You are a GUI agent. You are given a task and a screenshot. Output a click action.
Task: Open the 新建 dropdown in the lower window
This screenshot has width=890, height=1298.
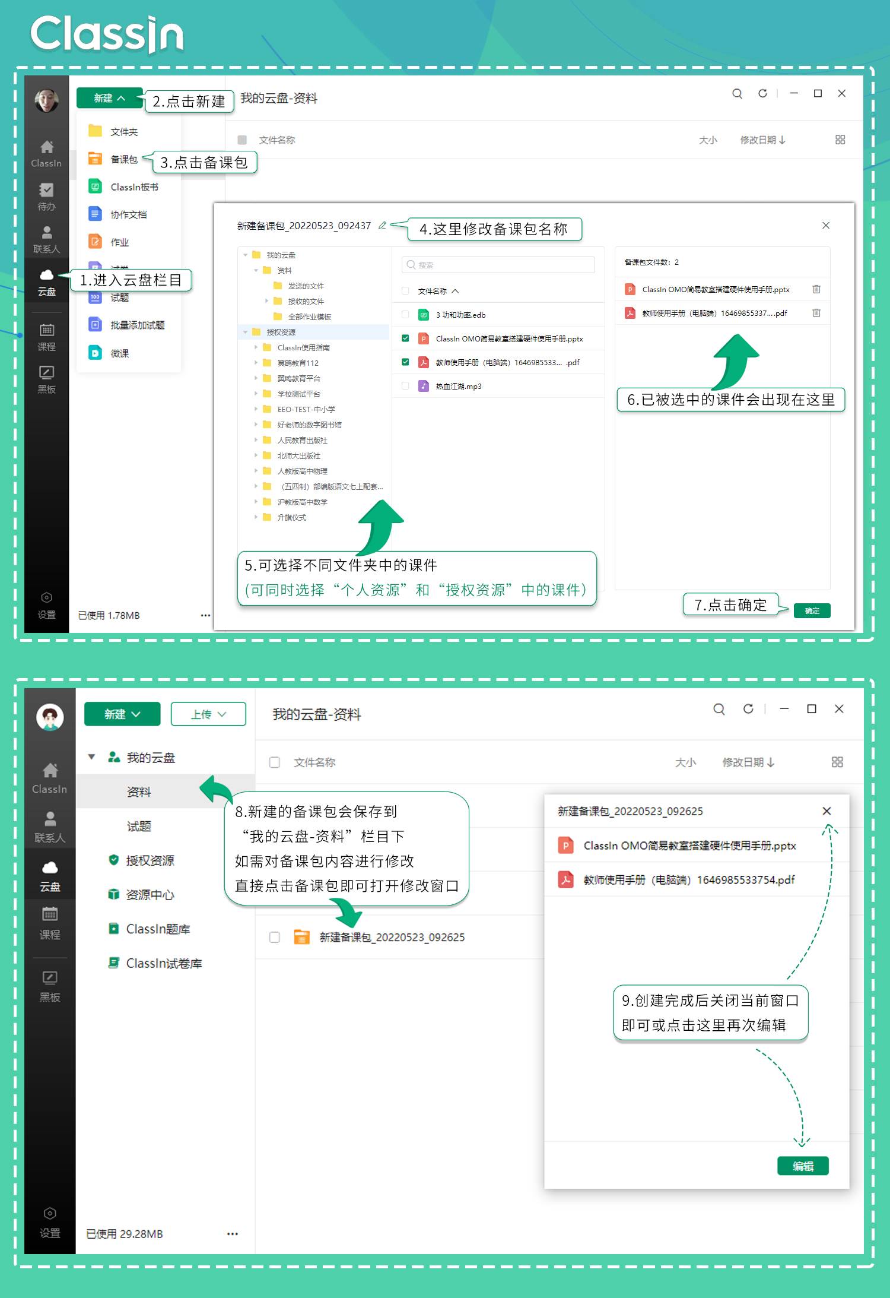click(x=122, y=714)
